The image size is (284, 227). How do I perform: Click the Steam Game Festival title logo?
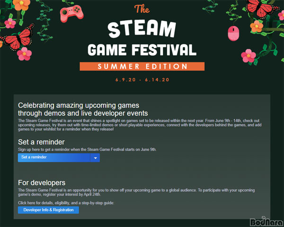tap(142, 37)
